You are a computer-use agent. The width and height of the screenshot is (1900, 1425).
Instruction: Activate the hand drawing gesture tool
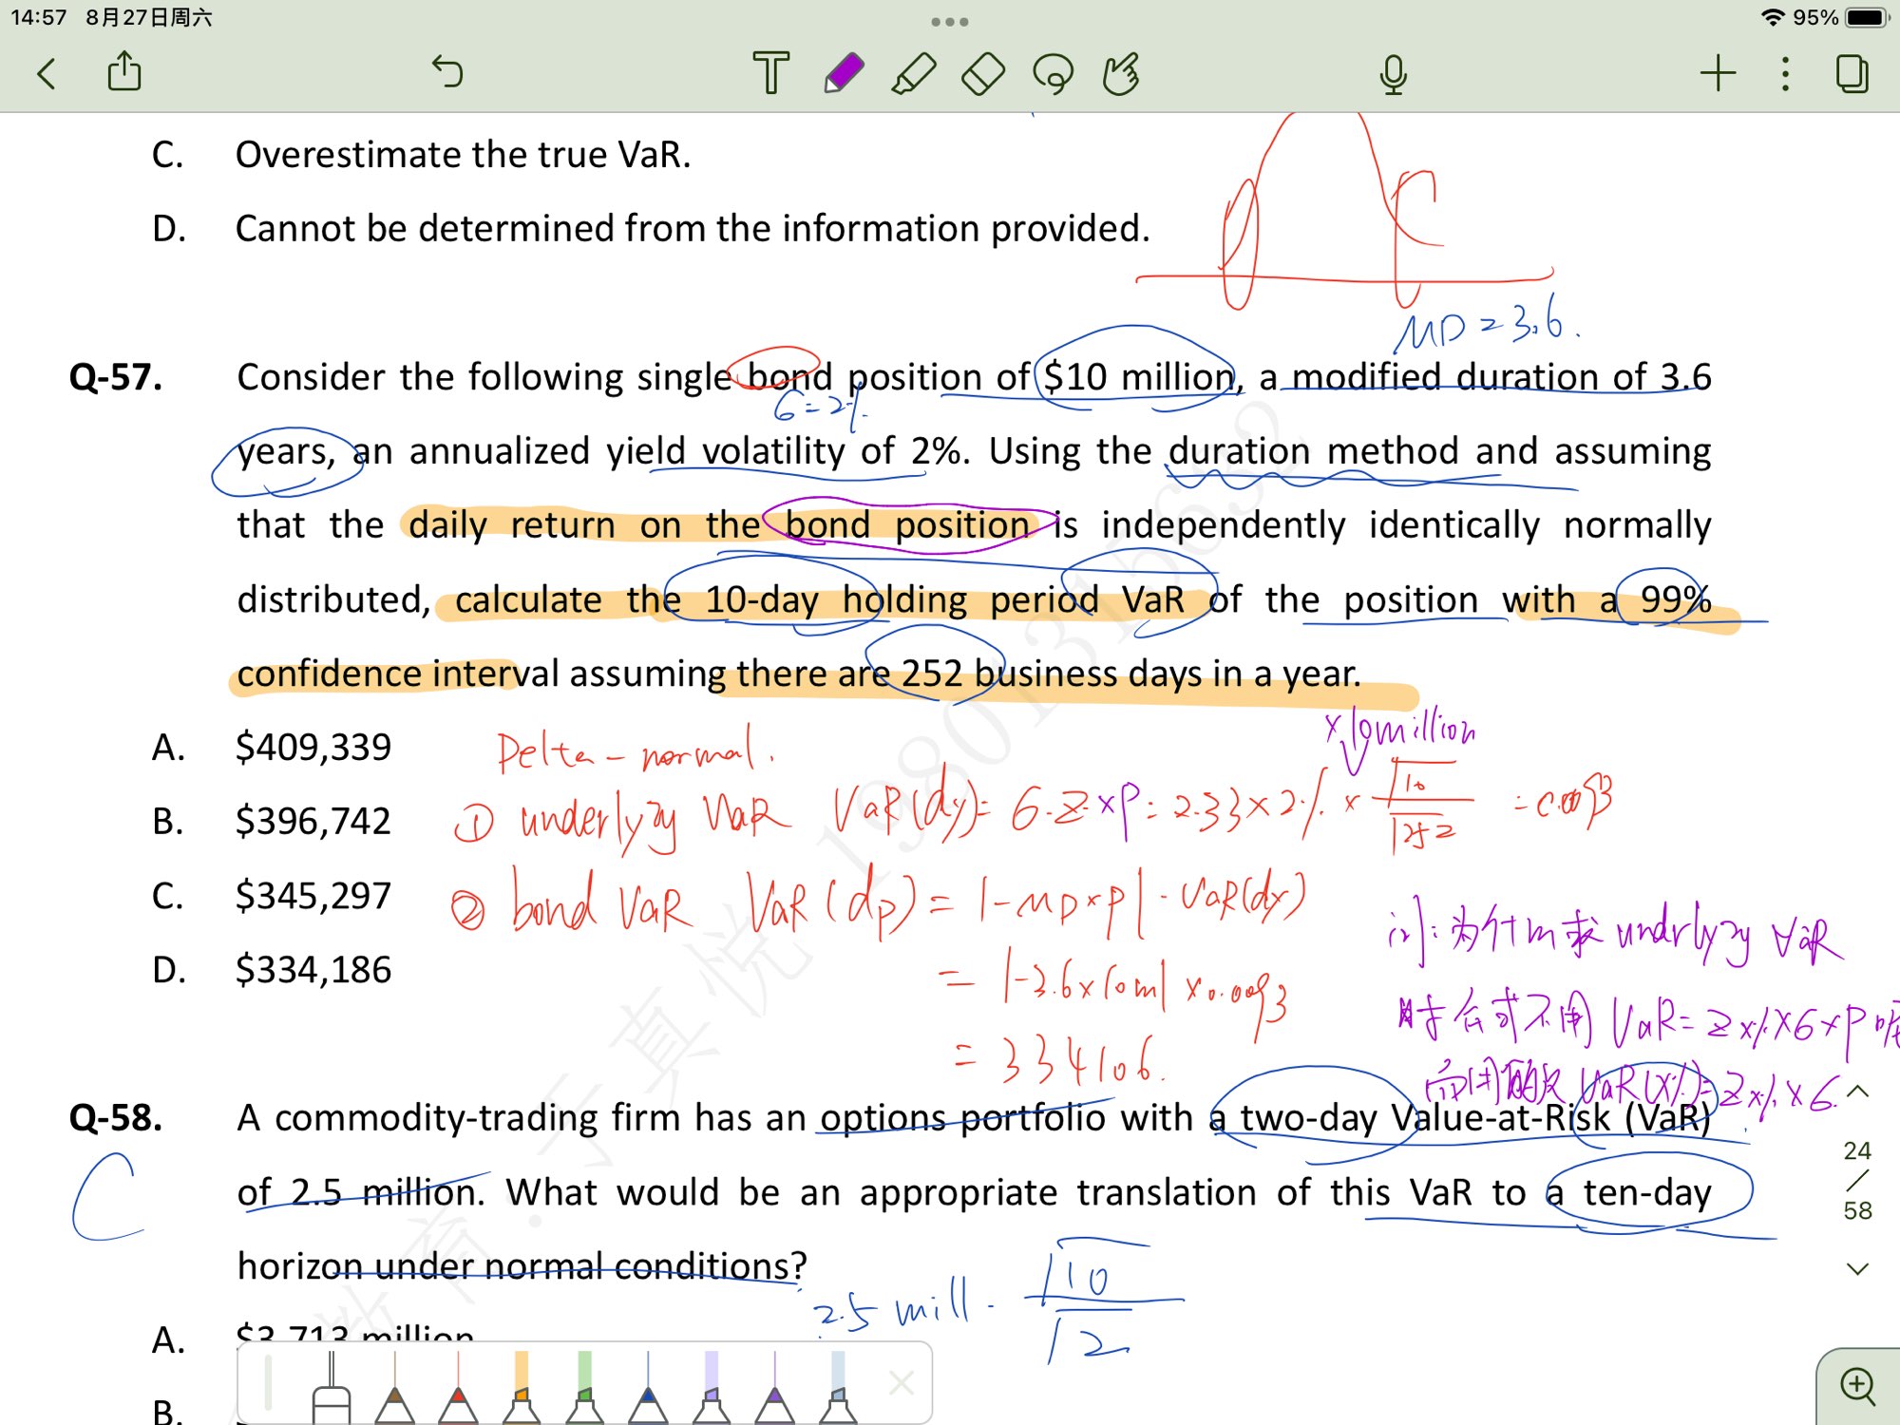pyautogui.click(x=1121, y=73)
